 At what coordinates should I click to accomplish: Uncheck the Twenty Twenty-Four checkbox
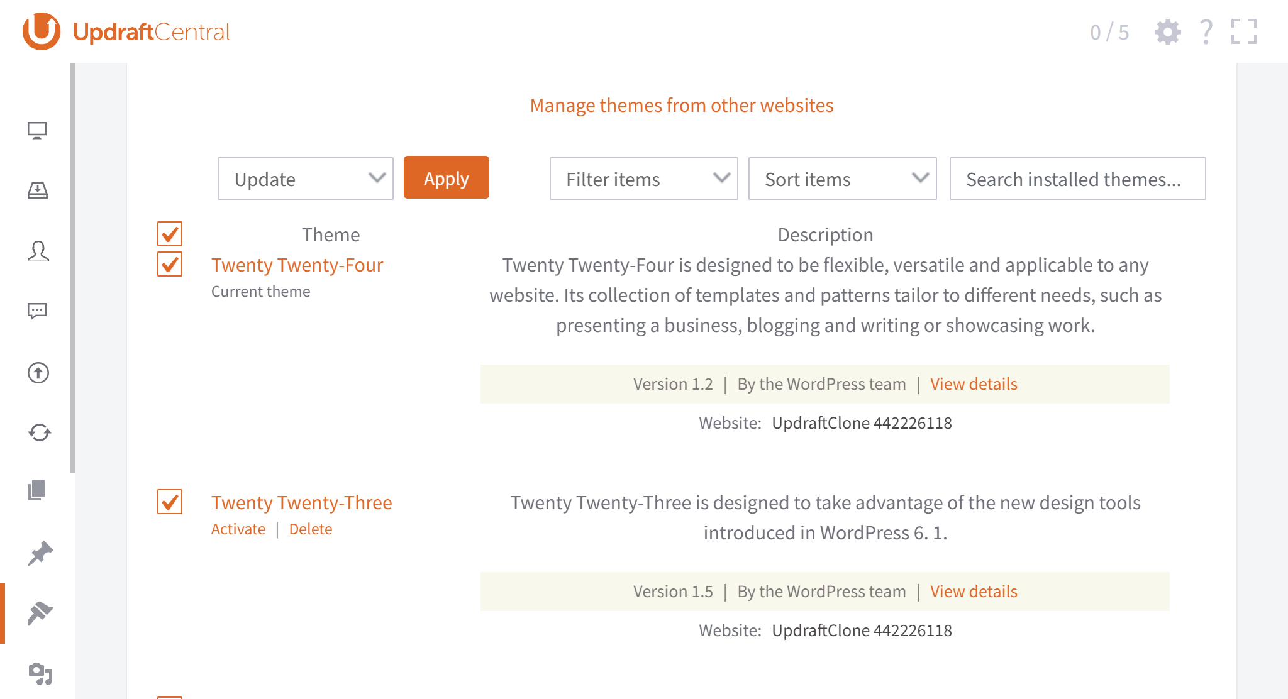pos(170,265)
